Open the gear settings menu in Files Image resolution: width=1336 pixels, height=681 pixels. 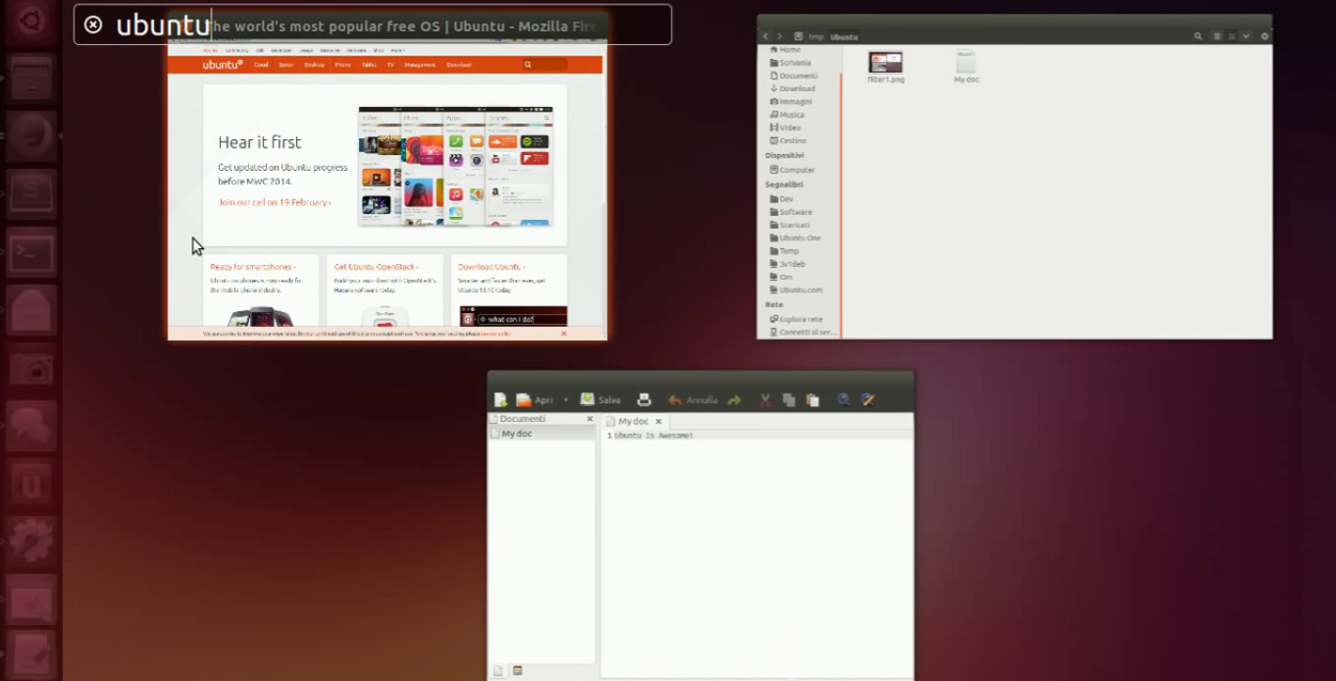point(1264,36)
